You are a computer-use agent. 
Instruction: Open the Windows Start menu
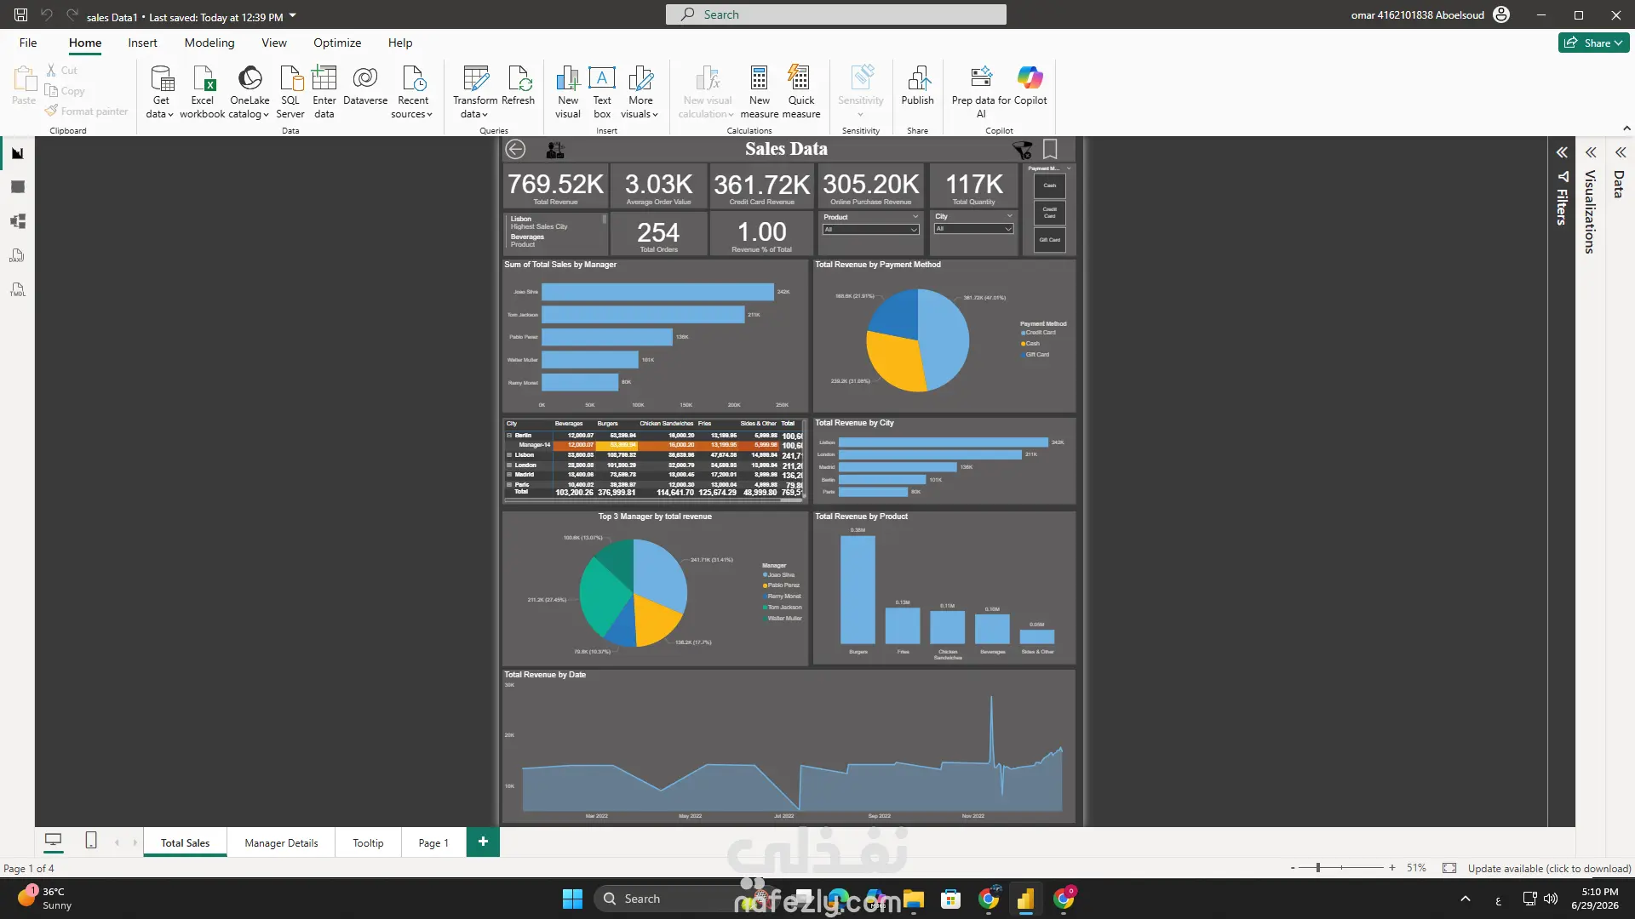pyautogui.click(x=572, y=899)
